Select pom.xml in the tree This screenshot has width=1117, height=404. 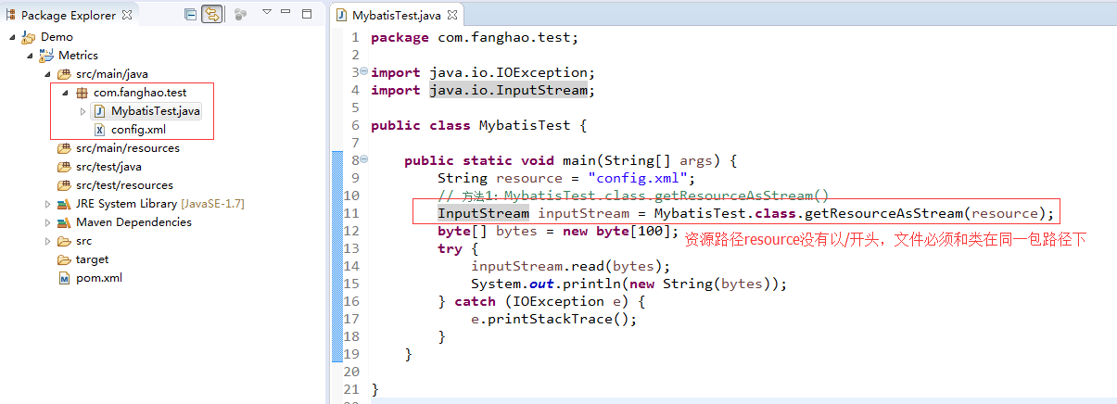tap(99, 278)
